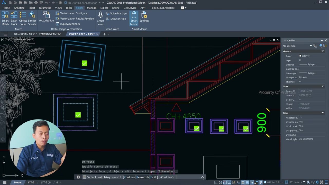Collapse the Misc properties section

(x=323, y=113)
